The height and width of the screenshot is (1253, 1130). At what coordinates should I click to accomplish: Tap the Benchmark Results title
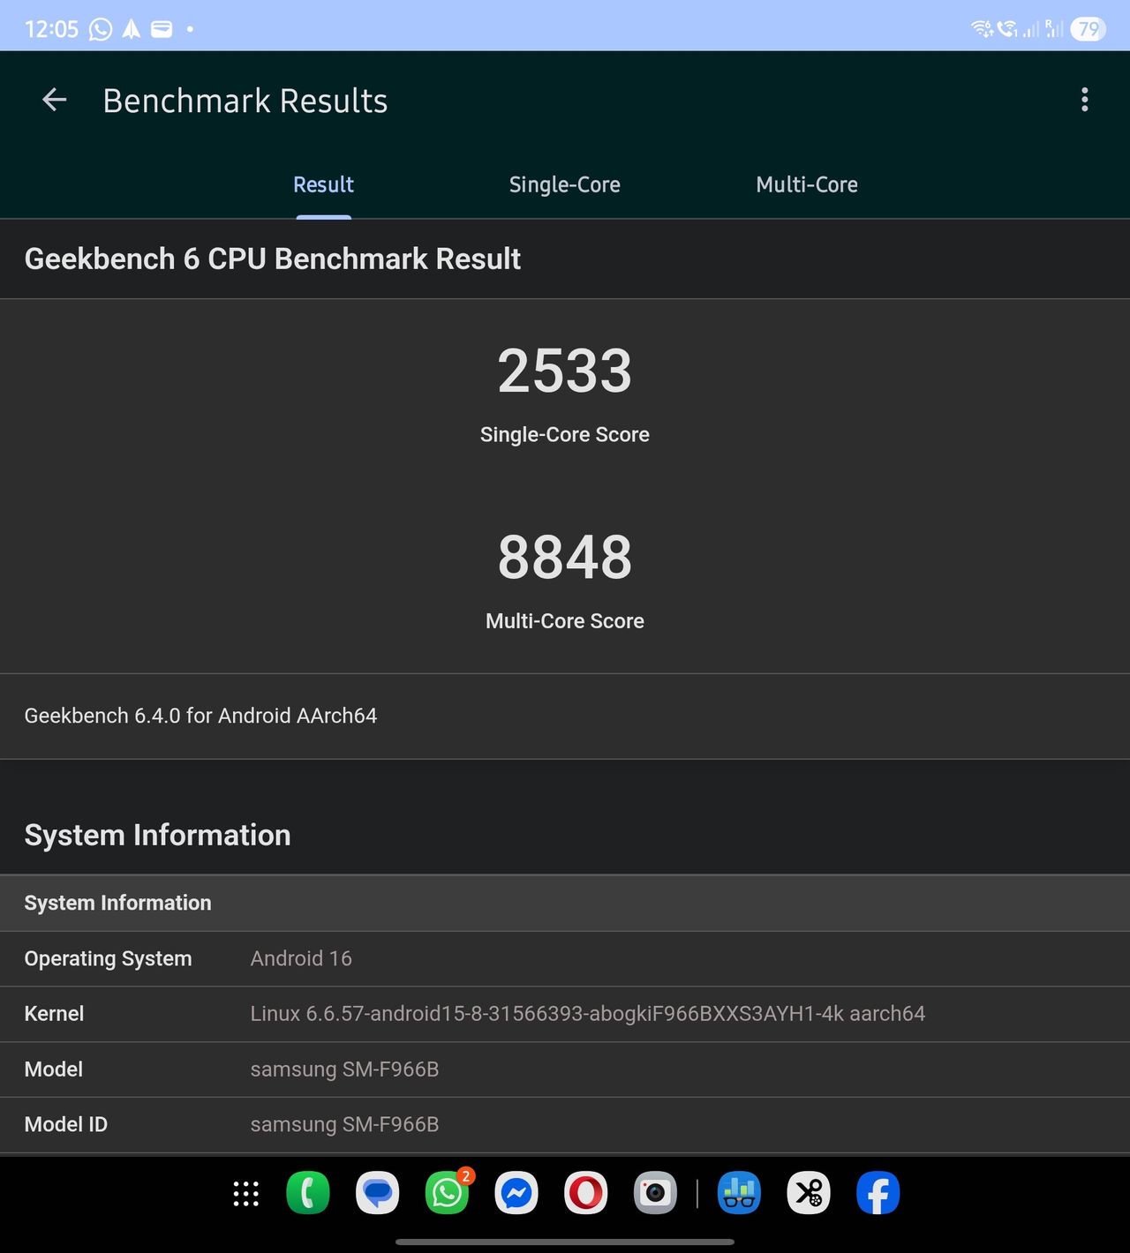(x=245, y=101)
